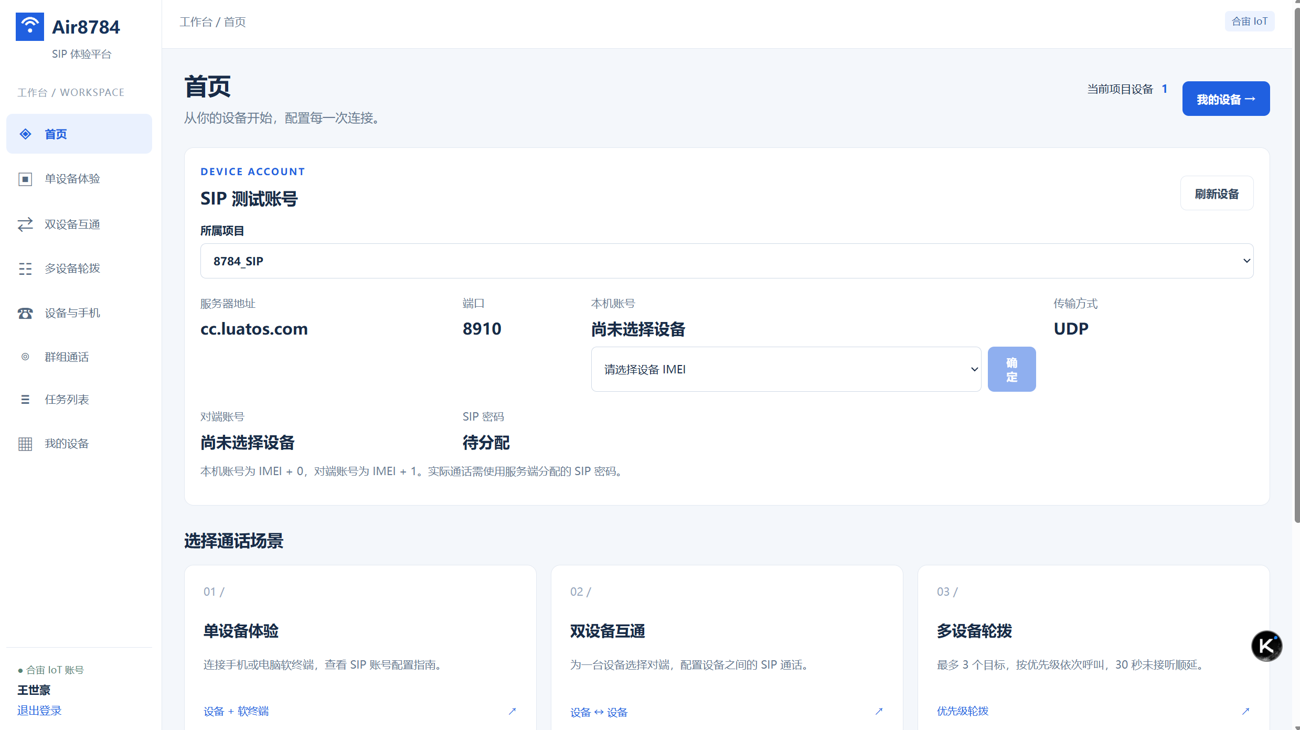Open the 设备 ↔ 设备 link
This screenshot has width=1300, height=730.
pos(599,712)
